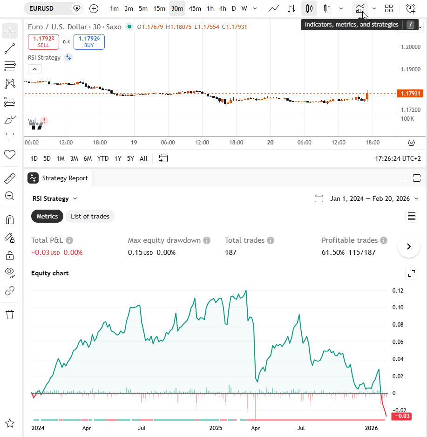427x437 pixels.
Task: Create an alert with clock icon
Action: pos(411,9)
